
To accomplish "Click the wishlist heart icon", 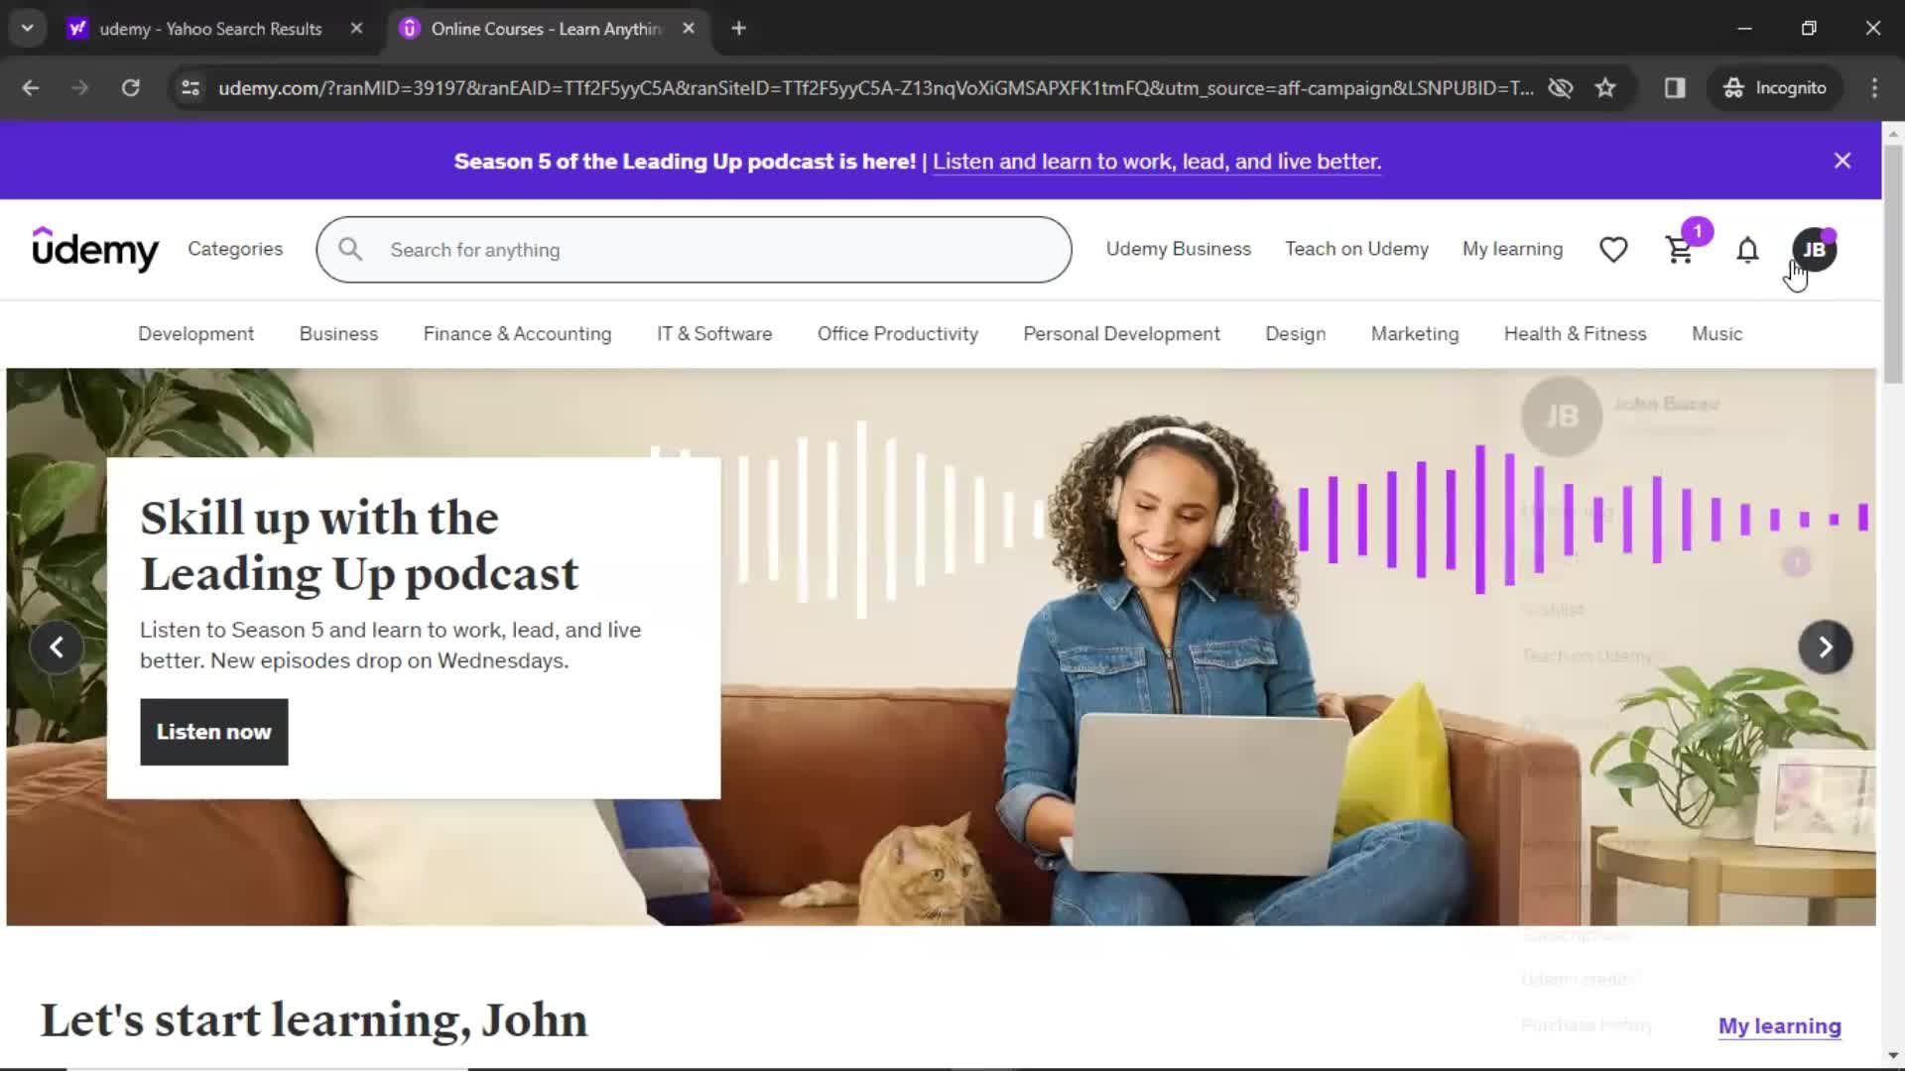I will pyautogui.click(x=1613, y=249).
